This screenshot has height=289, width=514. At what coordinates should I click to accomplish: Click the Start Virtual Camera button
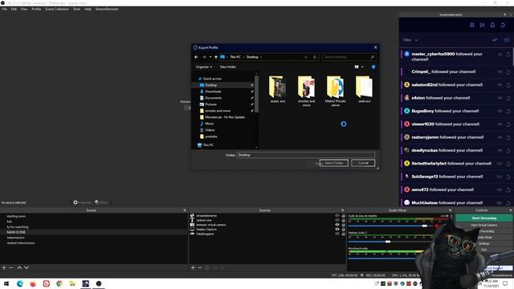pyautogui.click(x=483, y=225)
